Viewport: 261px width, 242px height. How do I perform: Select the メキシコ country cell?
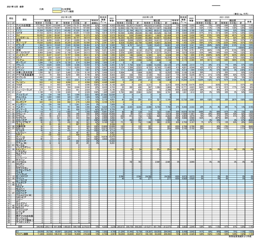tap(25, 68)
